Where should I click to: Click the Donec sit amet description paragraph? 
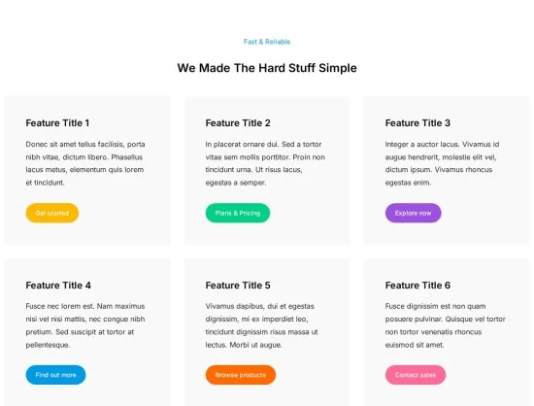(x=85, y=163)
